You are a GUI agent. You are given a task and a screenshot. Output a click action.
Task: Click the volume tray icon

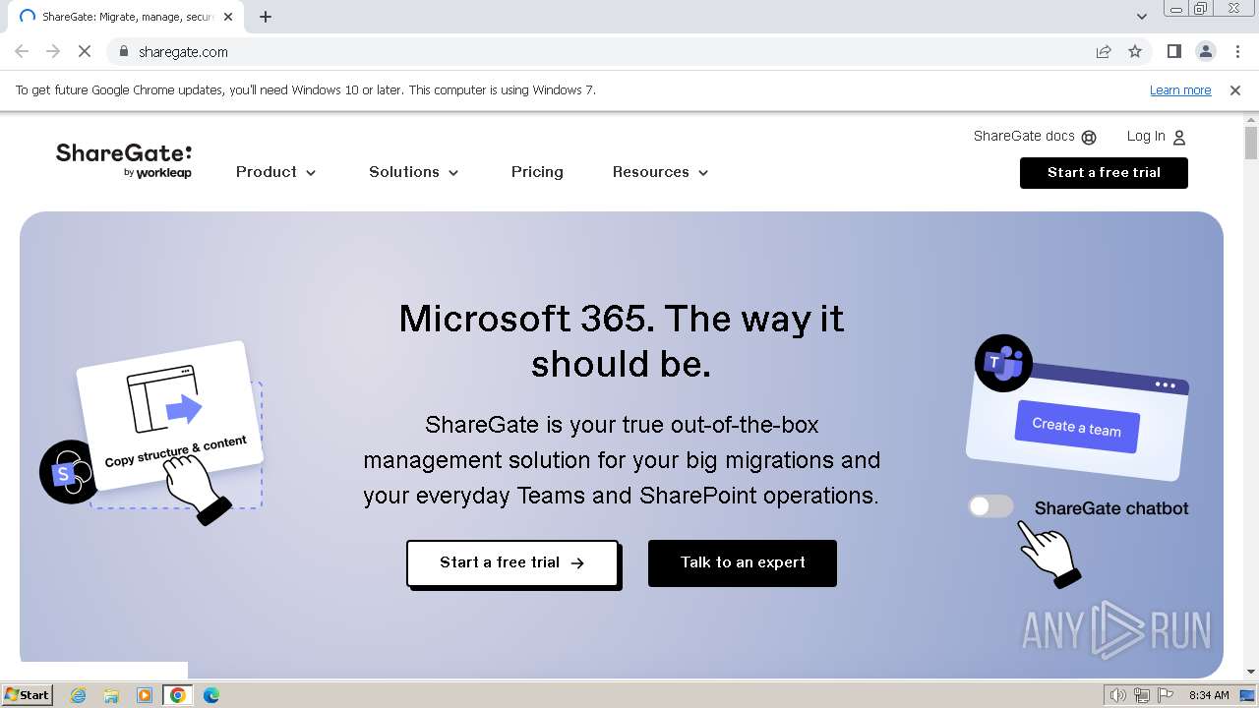1118,695
